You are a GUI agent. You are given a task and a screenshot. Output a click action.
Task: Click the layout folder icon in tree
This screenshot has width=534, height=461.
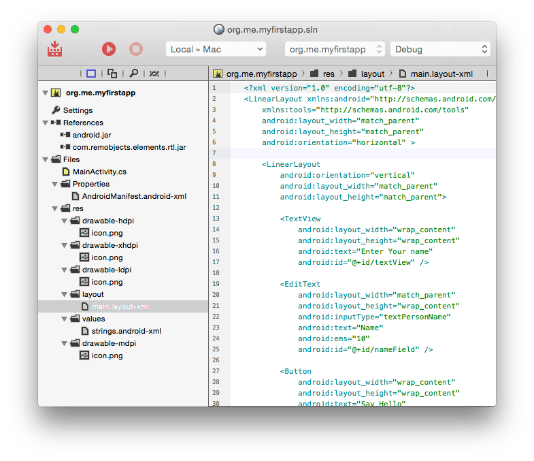[75, 294]
